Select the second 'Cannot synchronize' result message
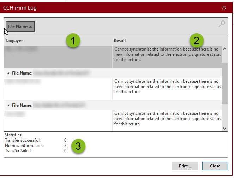Image resolution: width=234 pixels, height=178 pixels. tap(167, 87)
